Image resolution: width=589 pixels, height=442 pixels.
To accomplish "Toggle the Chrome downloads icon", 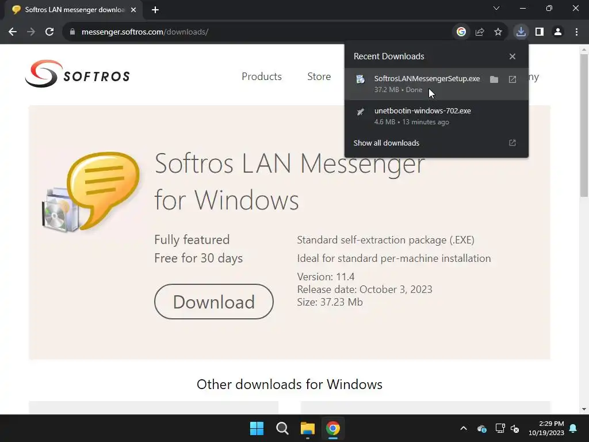I will [x=521, y=32].
